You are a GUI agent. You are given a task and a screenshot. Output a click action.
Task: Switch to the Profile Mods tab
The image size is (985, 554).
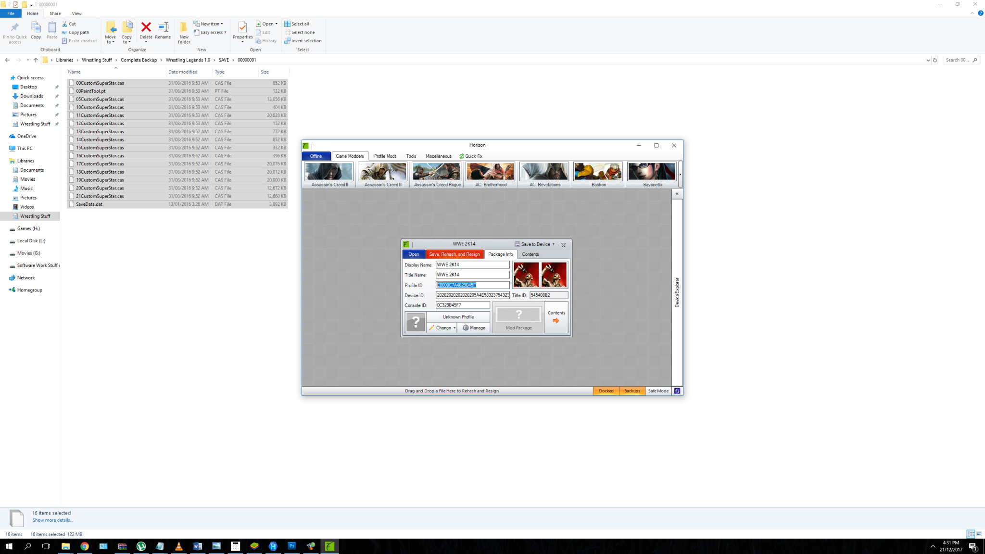385,156
